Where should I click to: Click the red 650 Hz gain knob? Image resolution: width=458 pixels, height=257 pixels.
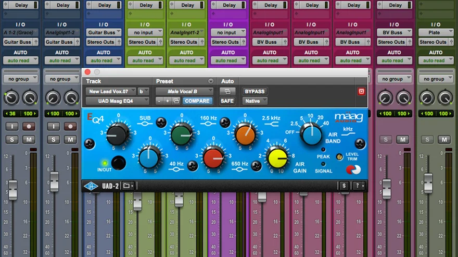tap(213, 157)
